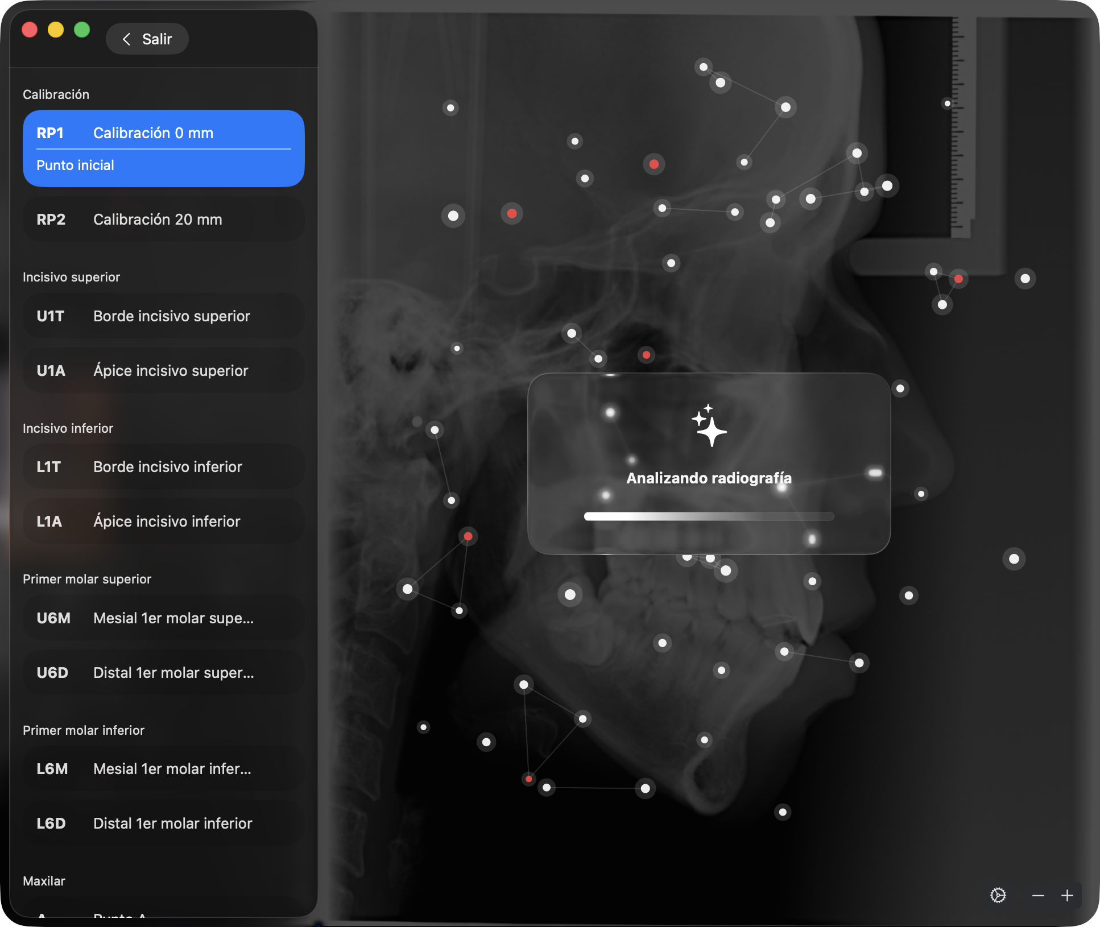Click the Calibración section header
Image resolution: width=1100 pixels, height=927 pixels.
(x=56, y=94)
